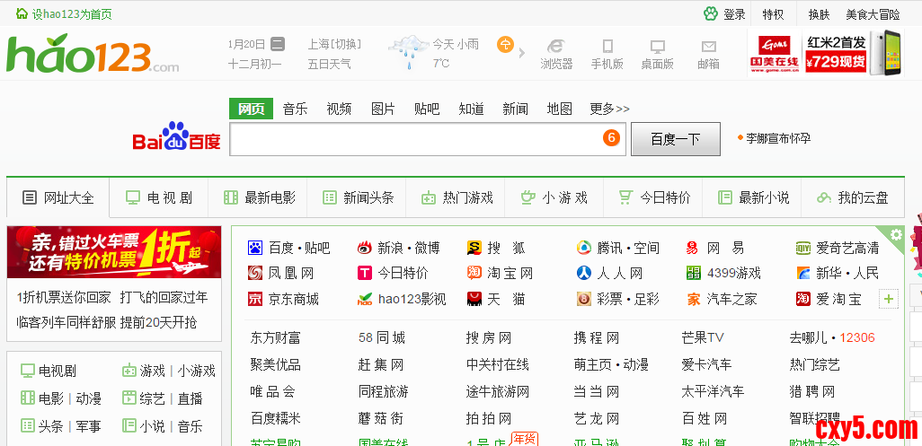Click the hao123 logo

pyautogui.click(x=93, y=54)
